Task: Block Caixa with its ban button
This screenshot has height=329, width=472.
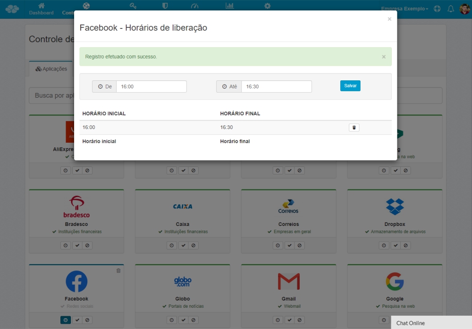Action: [x=194, y=245]
